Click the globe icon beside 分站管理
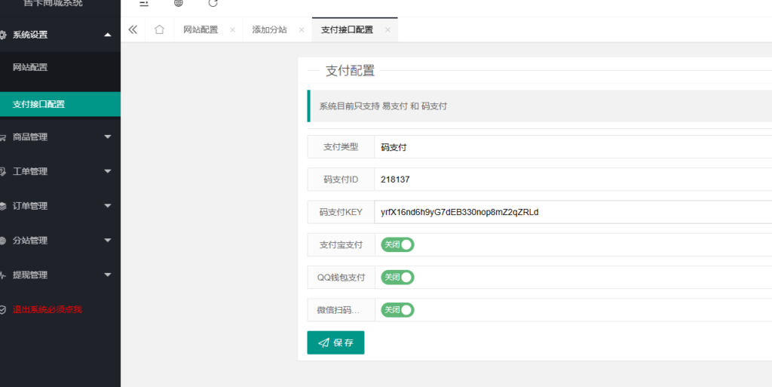The height and width of the screenshot is (387, 772). pos(3,241)
